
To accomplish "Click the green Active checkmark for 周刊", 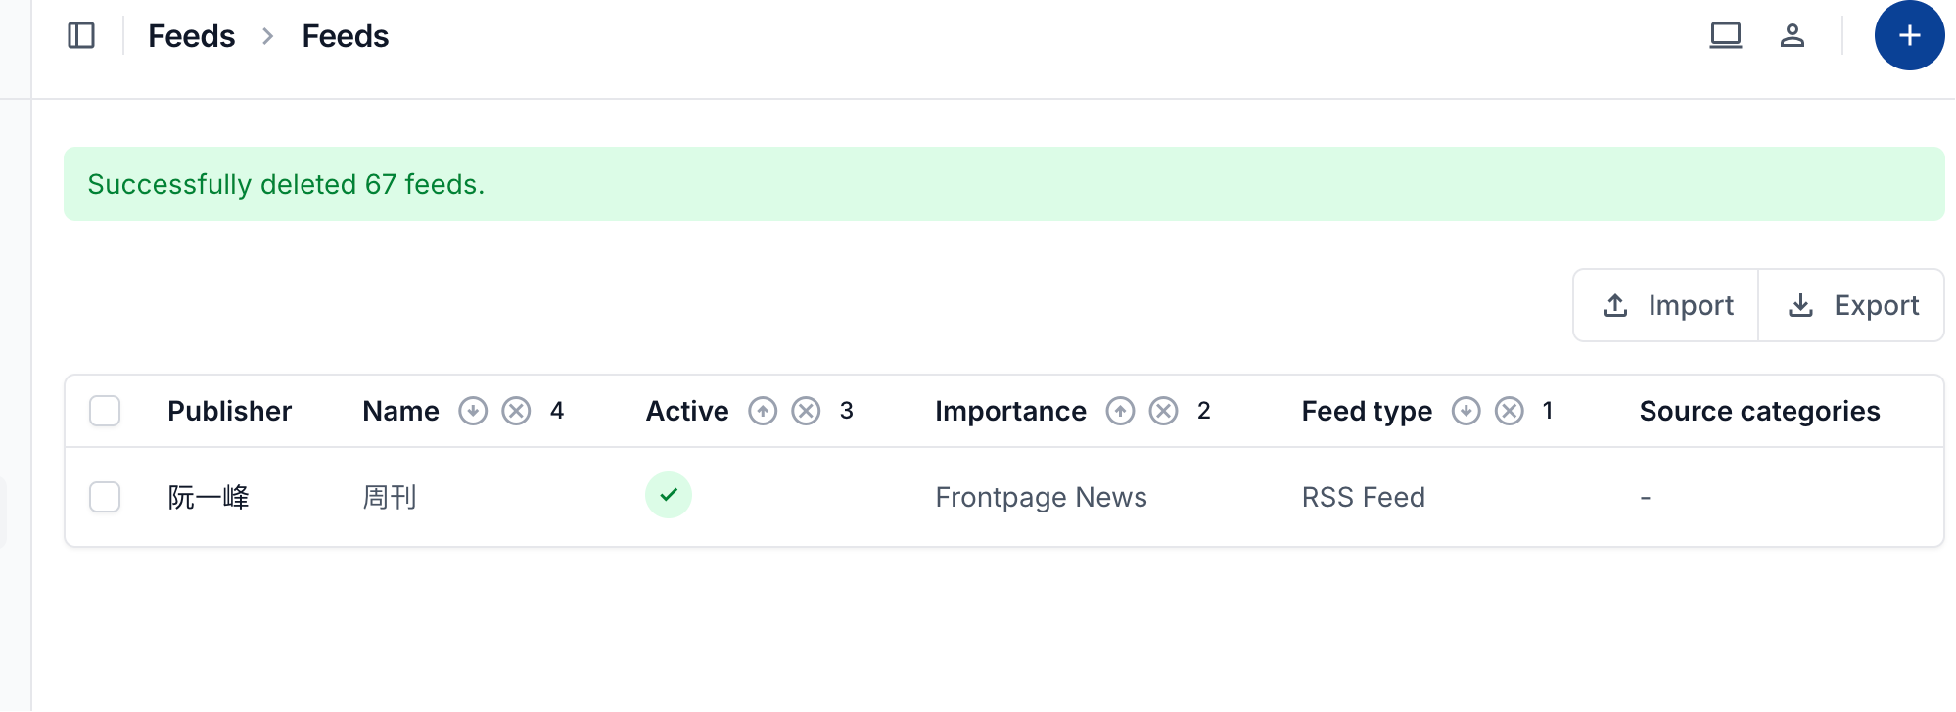I will point(669,495).
